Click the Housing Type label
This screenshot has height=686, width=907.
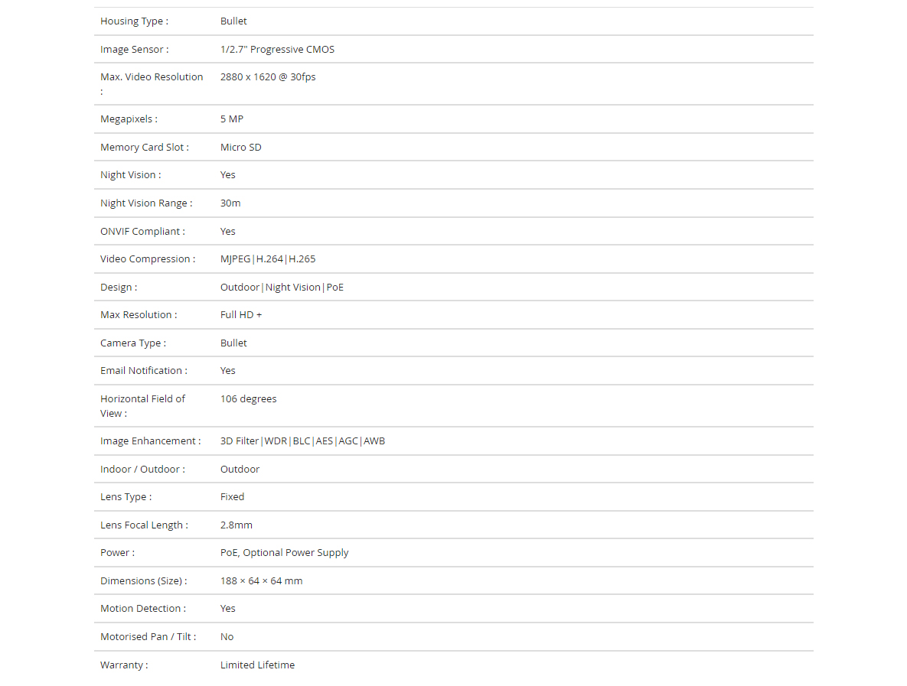[x=134, y=21]
